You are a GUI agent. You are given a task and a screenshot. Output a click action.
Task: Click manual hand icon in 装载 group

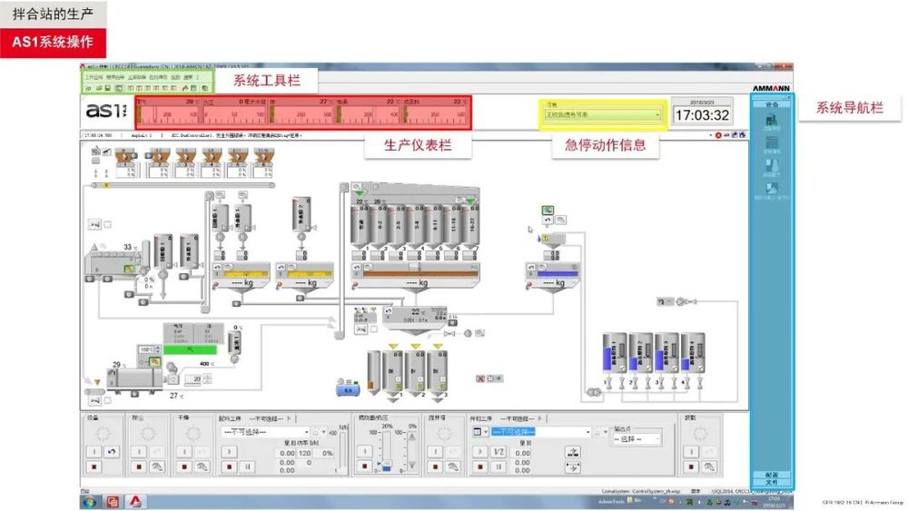click(x=709, y=467)
